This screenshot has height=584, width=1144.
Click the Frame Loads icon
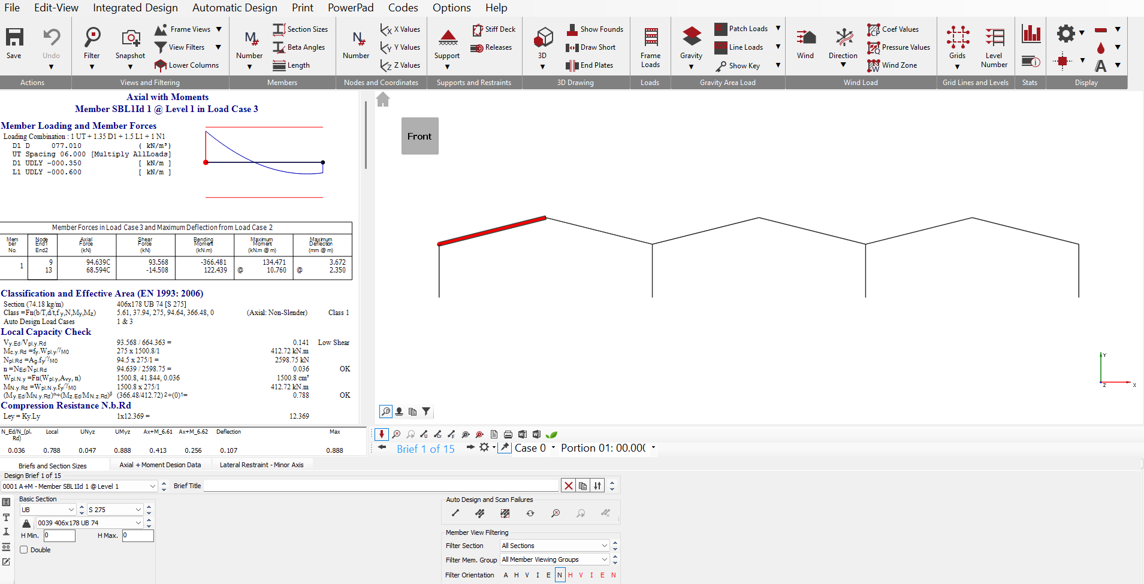(x=650, y=40)
